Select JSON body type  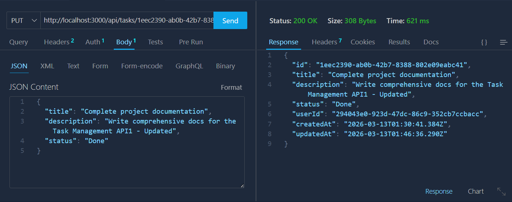click(19, 66)
